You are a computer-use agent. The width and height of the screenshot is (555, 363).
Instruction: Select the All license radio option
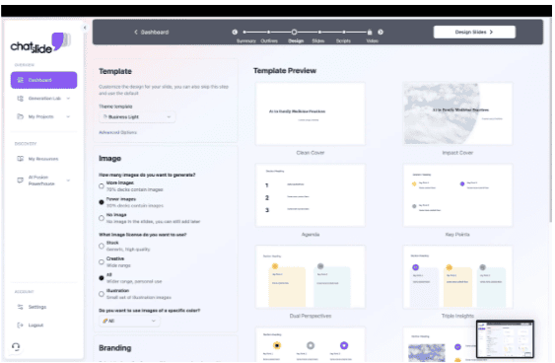[x=102, y=278]
